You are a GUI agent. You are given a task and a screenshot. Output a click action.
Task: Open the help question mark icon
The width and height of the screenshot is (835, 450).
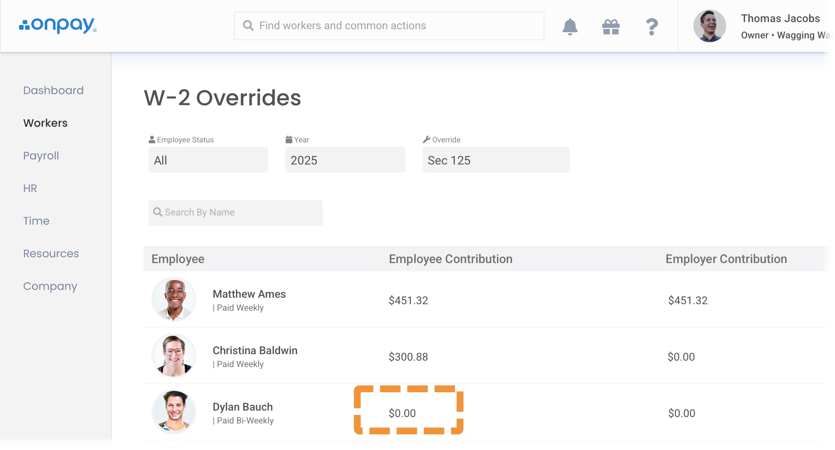[652, 27]
